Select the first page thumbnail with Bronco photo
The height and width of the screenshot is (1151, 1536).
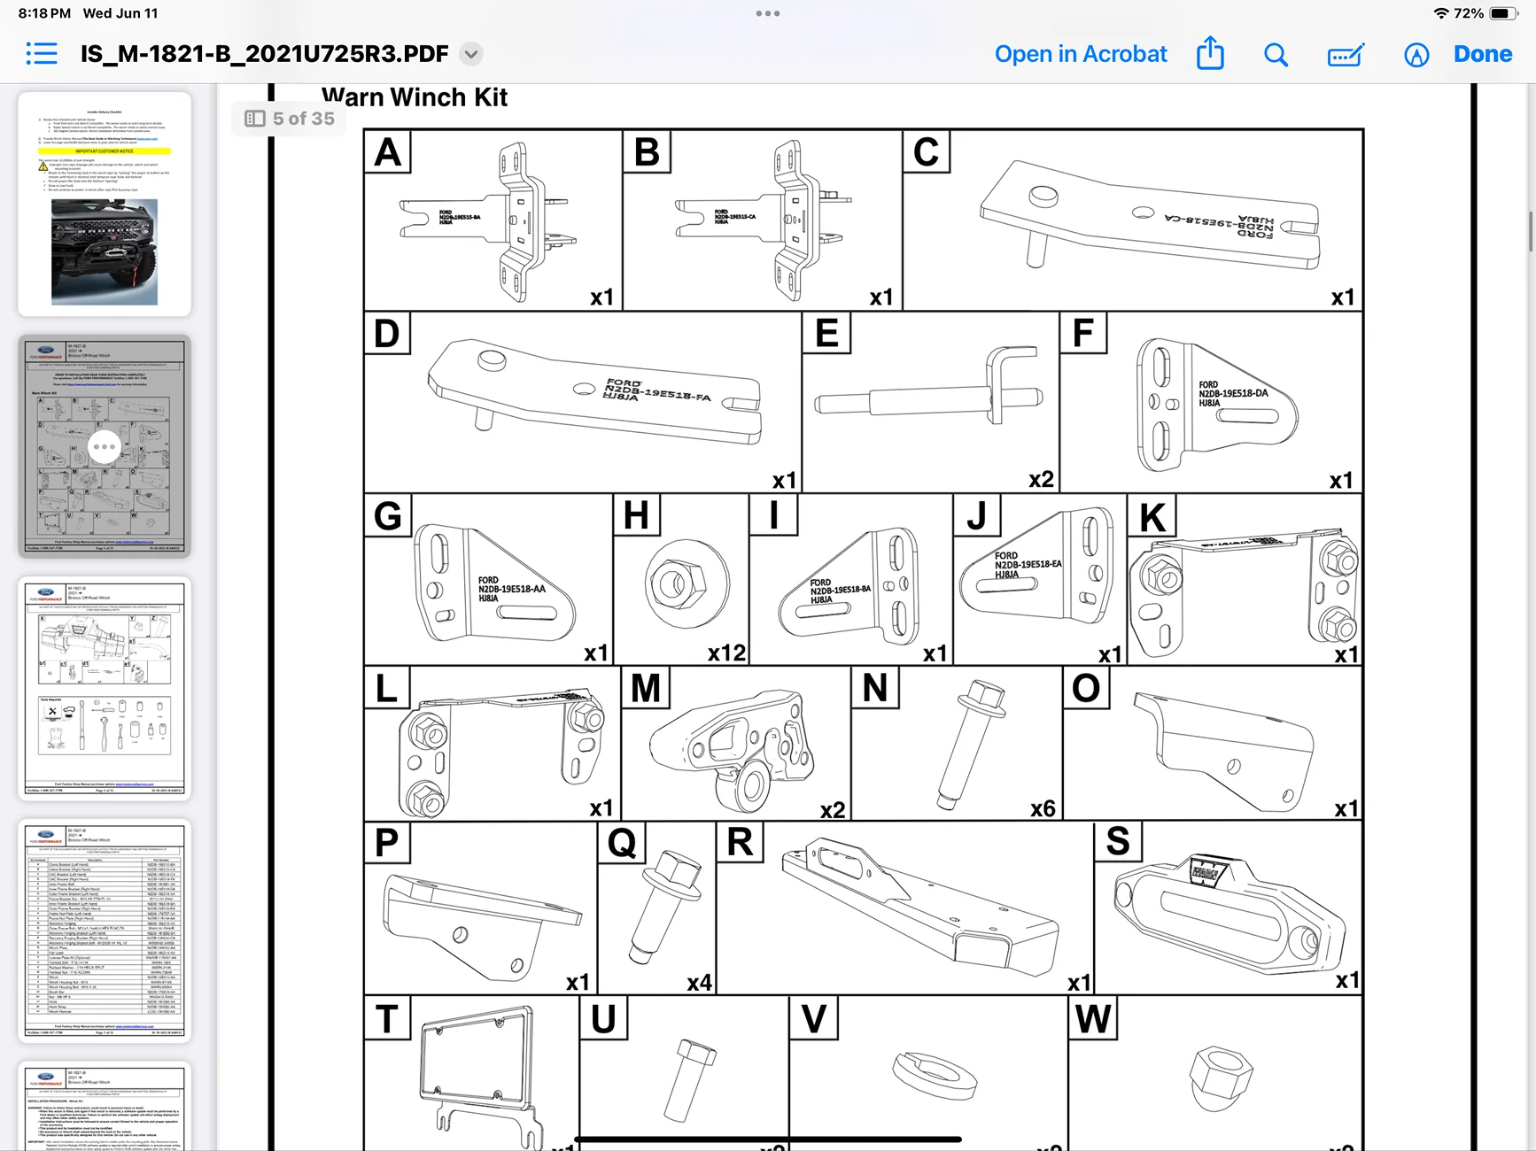point(105,205)
